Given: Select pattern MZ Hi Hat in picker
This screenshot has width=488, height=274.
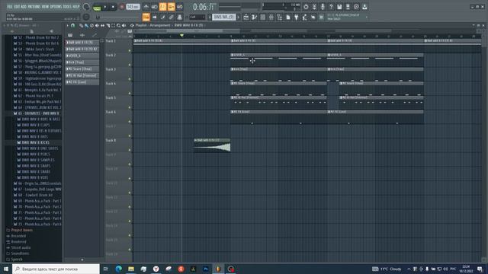Looking at the screenshot, I should [x=82, y=75].
